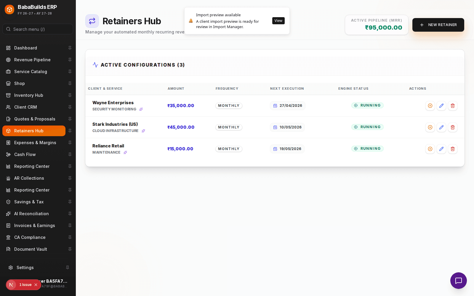474x296 pixels.
Task: Click the BabaBuilds ERP logo icon
Action: click(x=9, y=9)
